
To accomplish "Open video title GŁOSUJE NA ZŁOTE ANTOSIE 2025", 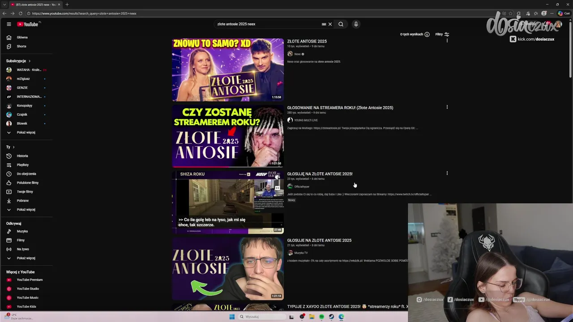I will [x=319, y=240].
